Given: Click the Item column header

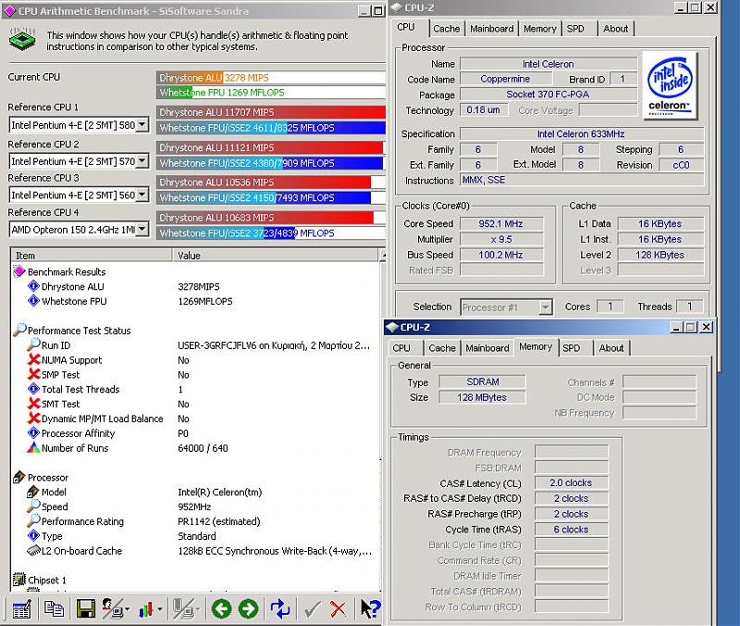Looking at the screenshot, I should [x=92, y=256].
